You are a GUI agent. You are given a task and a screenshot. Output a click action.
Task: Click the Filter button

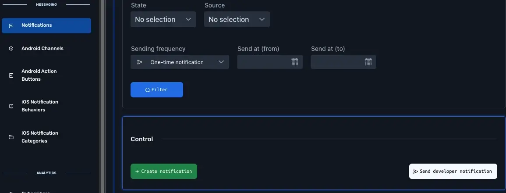tap(157, 89)
